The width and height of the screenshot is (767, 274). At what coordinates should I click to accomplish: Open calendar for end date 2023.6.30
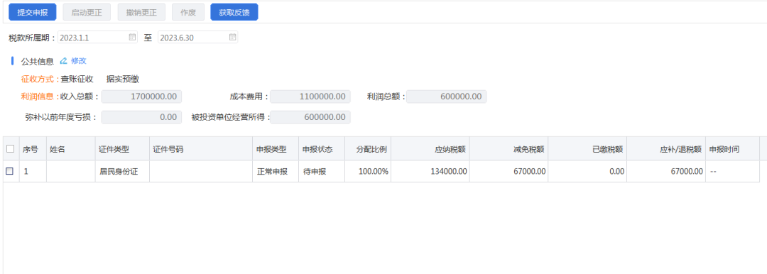232,37
